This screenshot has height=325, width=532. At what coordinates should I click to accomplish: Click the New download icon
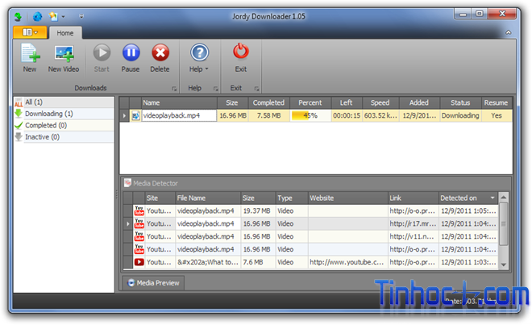click(30, 53)
